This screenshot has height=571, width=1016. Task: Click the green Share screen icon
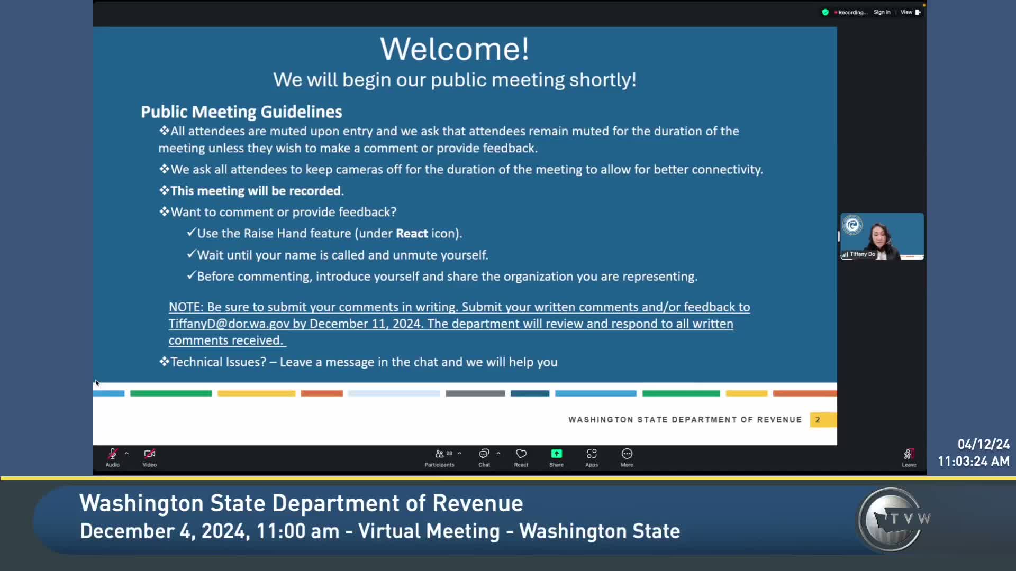pos(557,454)
